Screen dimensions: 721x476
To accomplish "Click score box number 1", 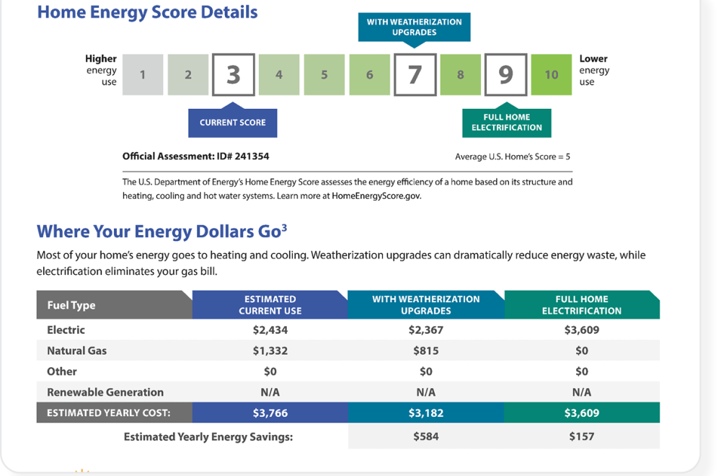I will tap(143, 74).
